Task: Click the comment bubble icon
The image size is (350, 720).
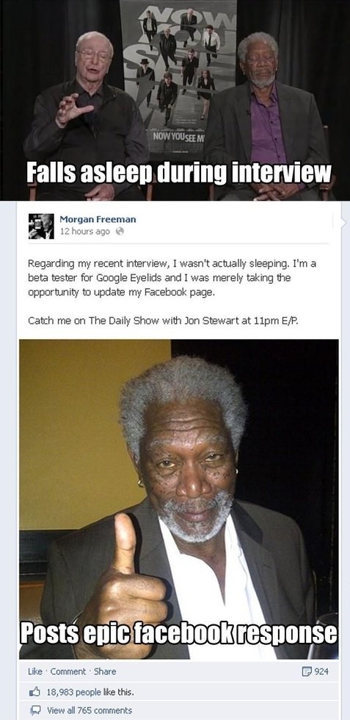Action: (x=34, y=710)
